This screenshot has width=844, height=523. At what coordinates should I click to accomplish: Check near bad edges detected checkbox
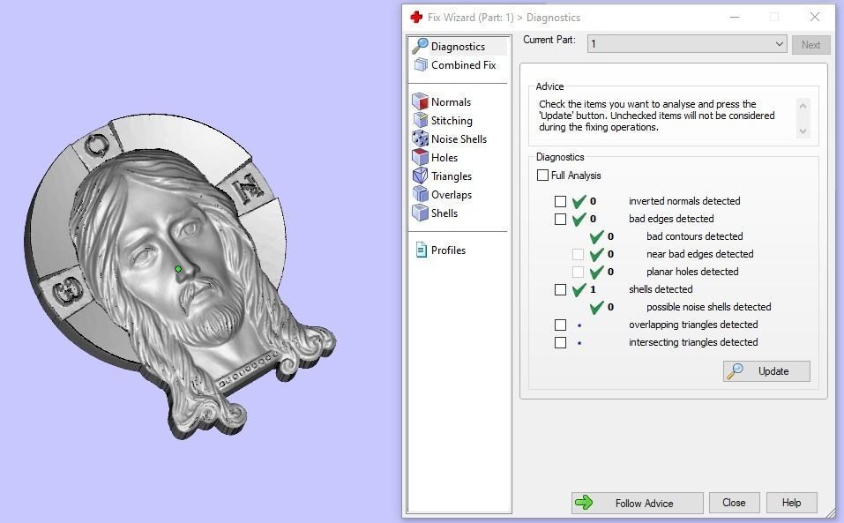[x=578, y=254]
